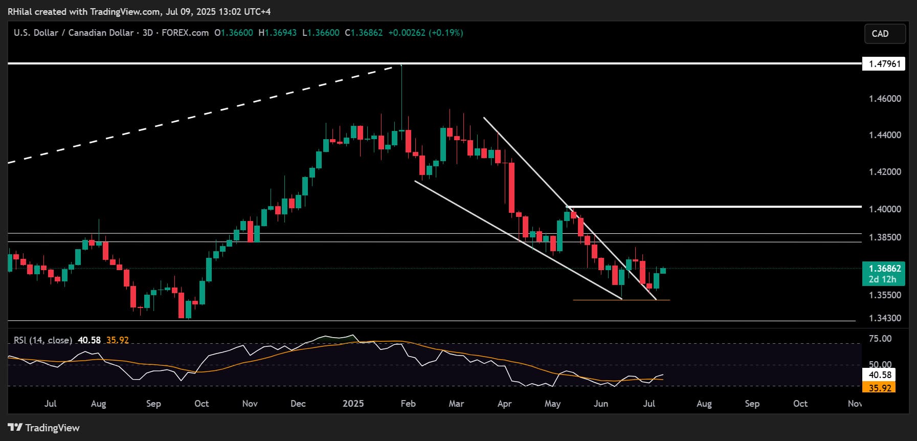Click the FOREX.com data source label
917x441 pixels.
point(185,33)
